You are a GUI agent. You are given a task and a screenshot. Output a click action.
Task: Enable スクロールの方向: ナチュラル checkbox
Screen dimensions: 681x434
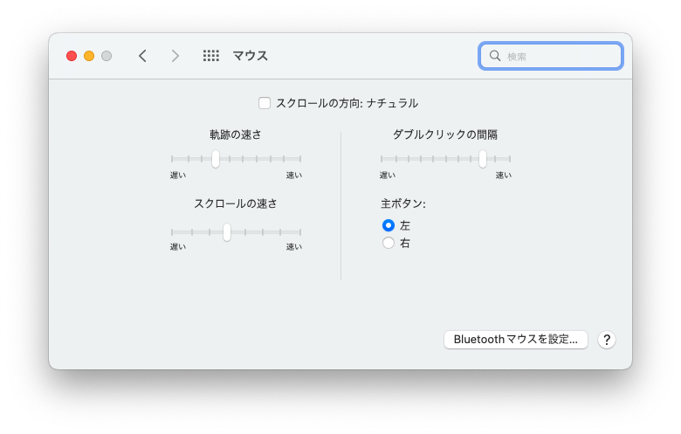click(x=265, y=103)
